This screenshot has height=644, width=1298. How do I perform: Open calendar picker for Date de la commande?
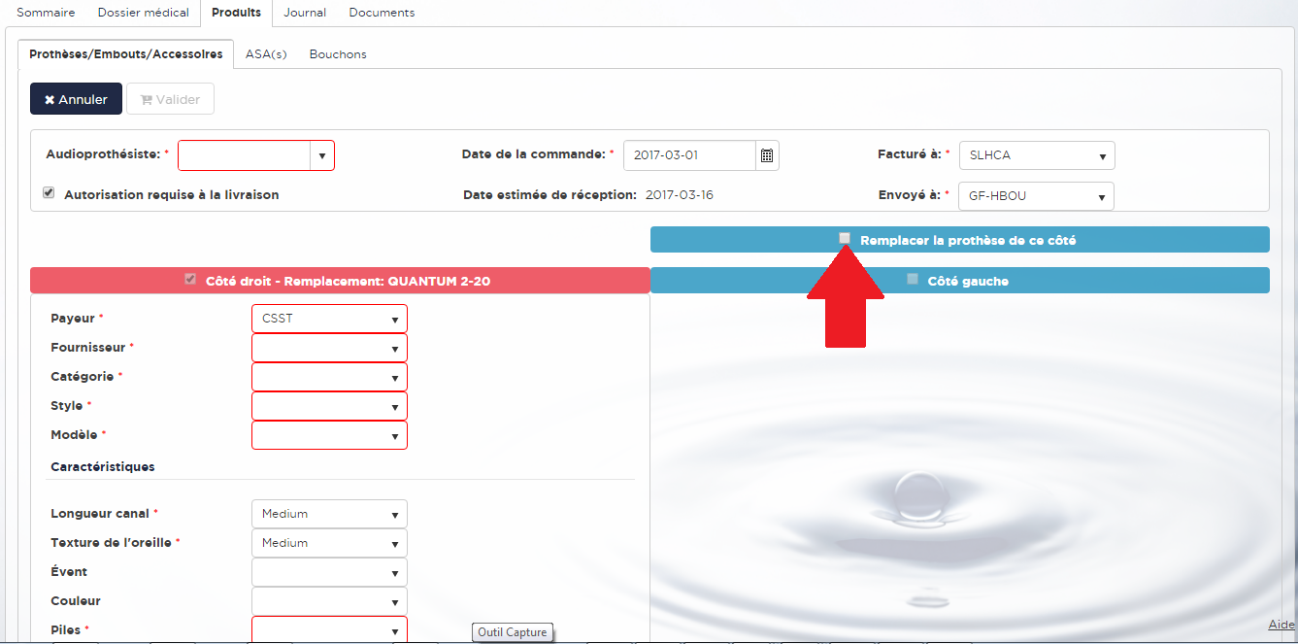tap(767, 155)
